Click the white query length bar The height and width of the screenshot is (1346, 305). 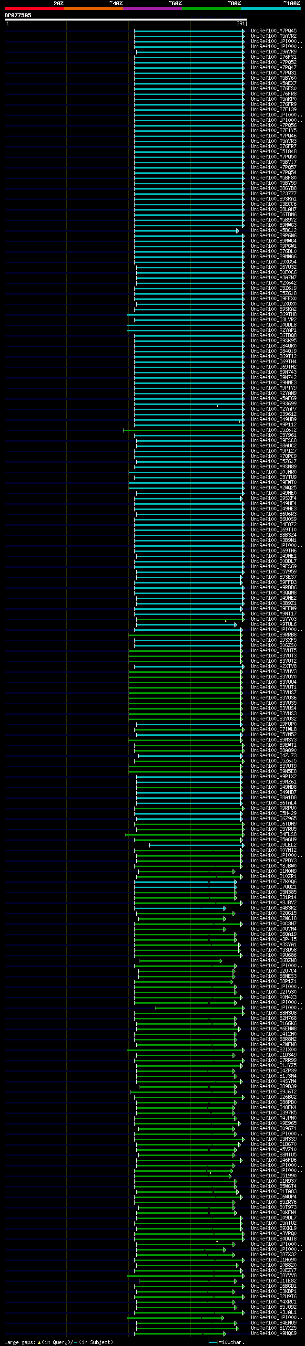[x=126, y=20]
